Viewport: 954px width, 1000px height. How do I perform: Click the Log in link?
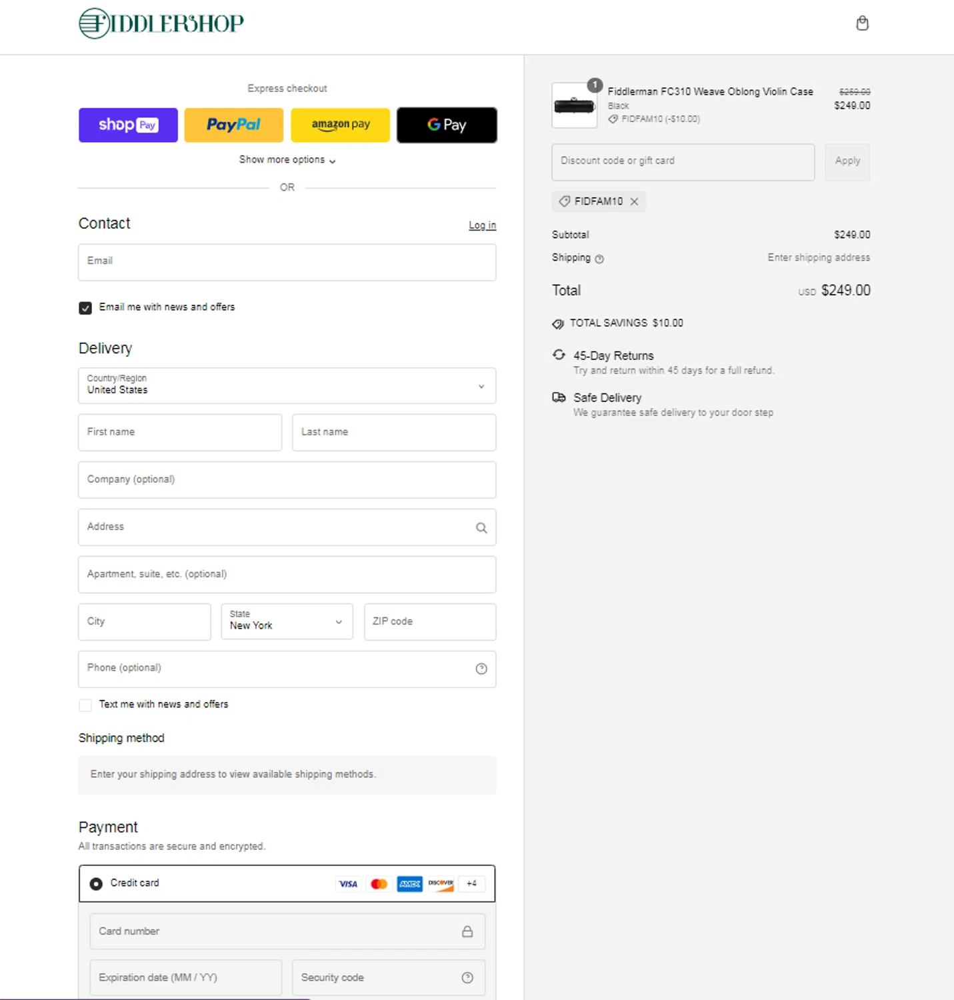(x=482, y=225)
